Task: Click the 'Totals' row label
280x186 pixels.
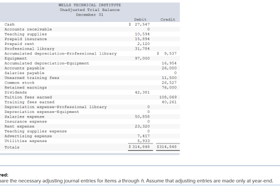Action: (x=12, y=147)
